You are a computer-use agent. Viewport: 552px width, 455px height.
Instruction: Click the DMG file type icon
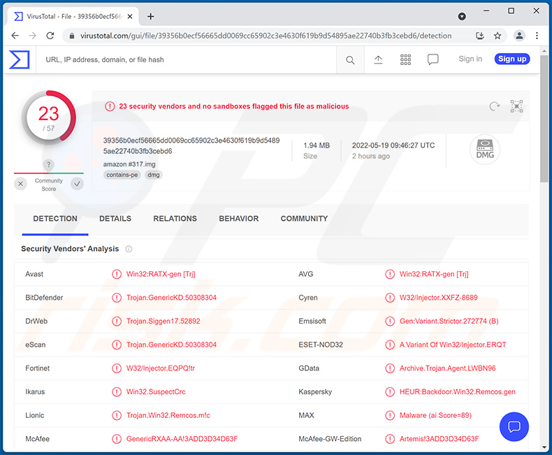(485, 150)
